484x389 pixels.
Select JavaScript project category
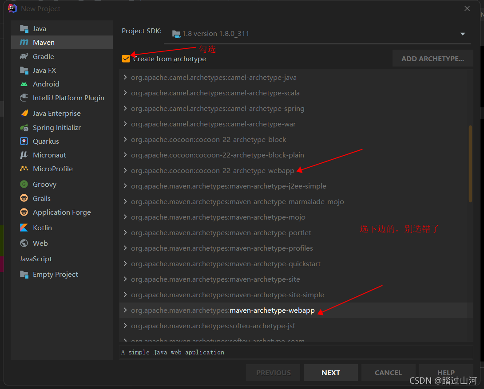coord(36,259)
